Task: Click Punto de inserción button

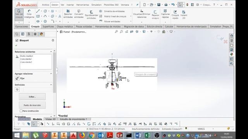Action: pos(32,105)
